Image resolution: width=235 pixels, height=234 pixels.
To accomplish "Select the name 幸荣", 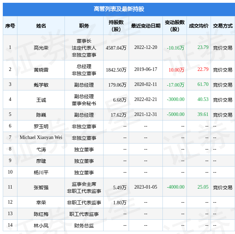I will 41,203.
